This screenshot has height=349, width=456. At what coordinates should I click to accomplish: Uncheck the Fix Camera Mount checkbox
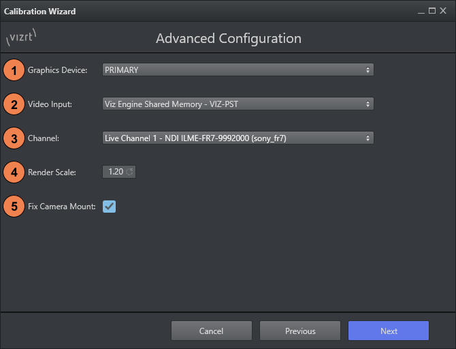110,206
